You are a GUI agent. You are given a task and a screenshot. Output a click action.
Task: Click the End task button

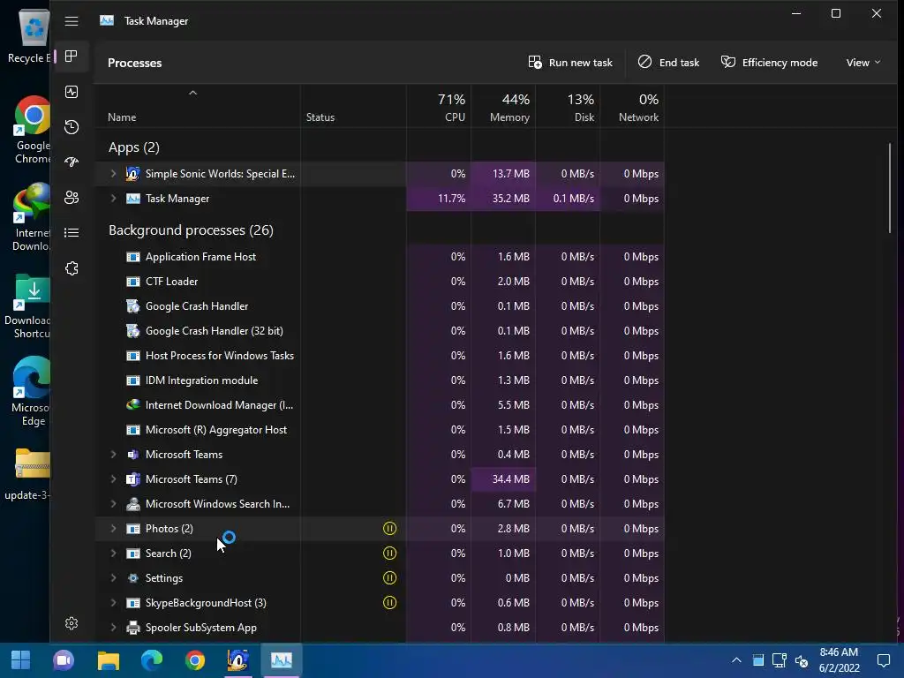669,63
